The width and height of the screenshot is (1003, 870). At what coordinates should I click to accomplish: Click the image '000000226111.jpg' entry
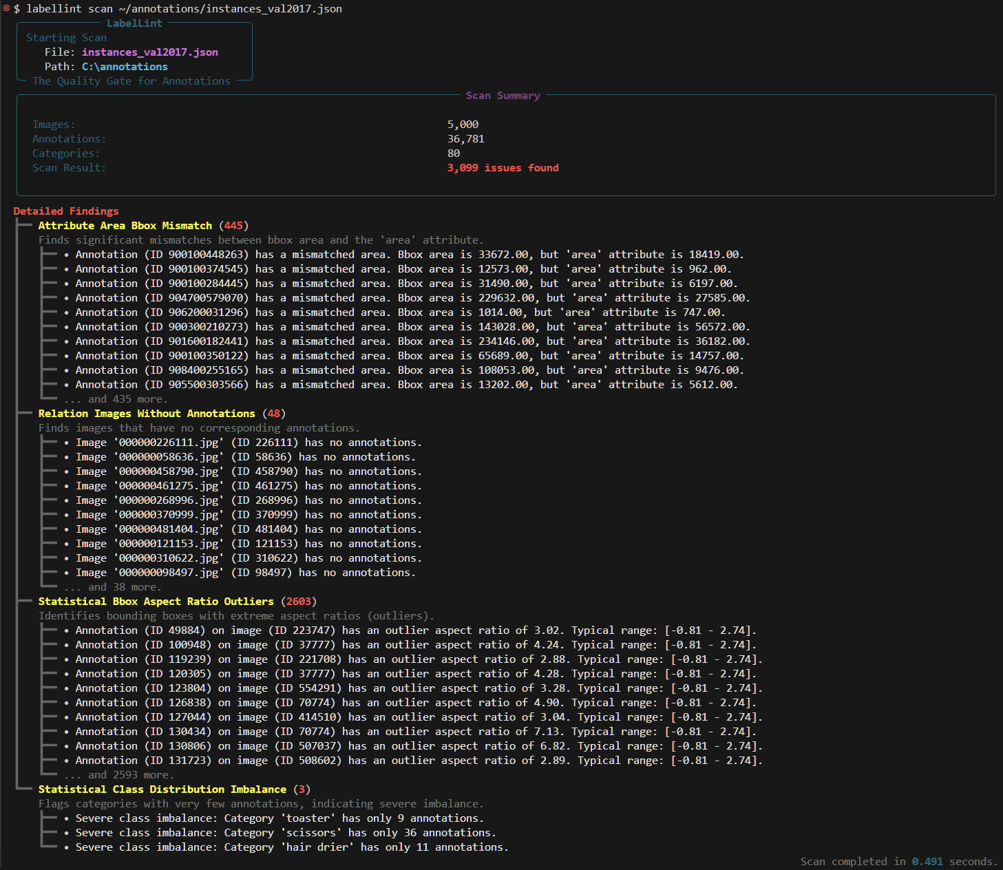tap(248, 443)
